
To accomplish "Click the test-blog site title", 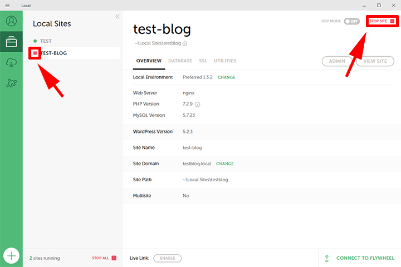I will coord(162,29).
